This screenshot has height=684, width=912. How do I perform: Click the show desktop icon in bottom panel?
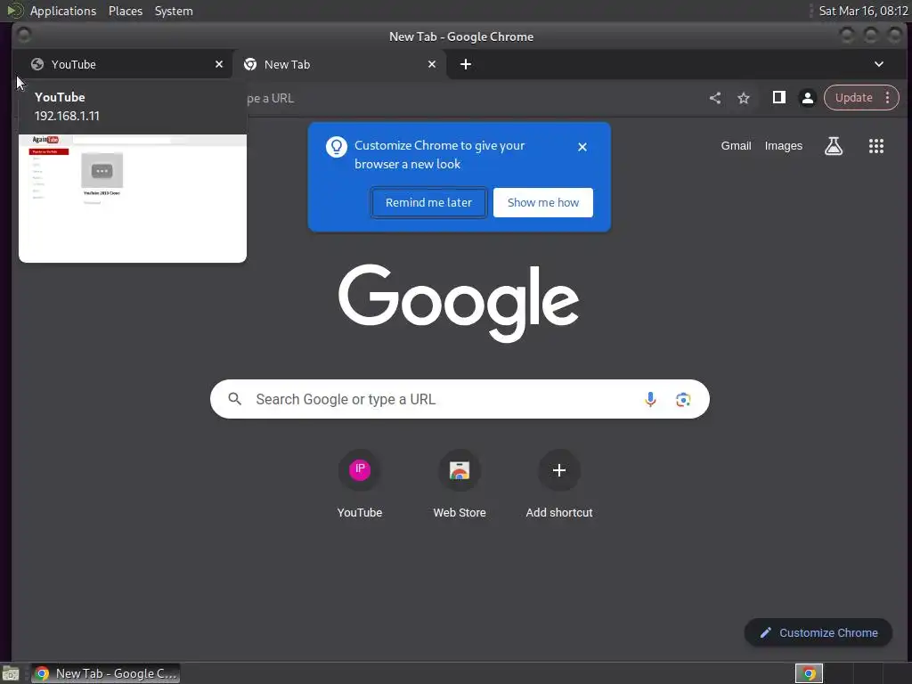[x=11, y=674]
